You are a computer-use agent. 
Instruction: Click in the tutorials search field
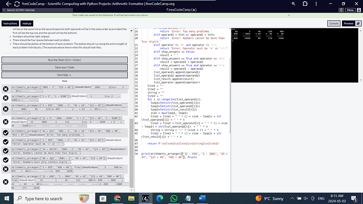pos(37,10)
